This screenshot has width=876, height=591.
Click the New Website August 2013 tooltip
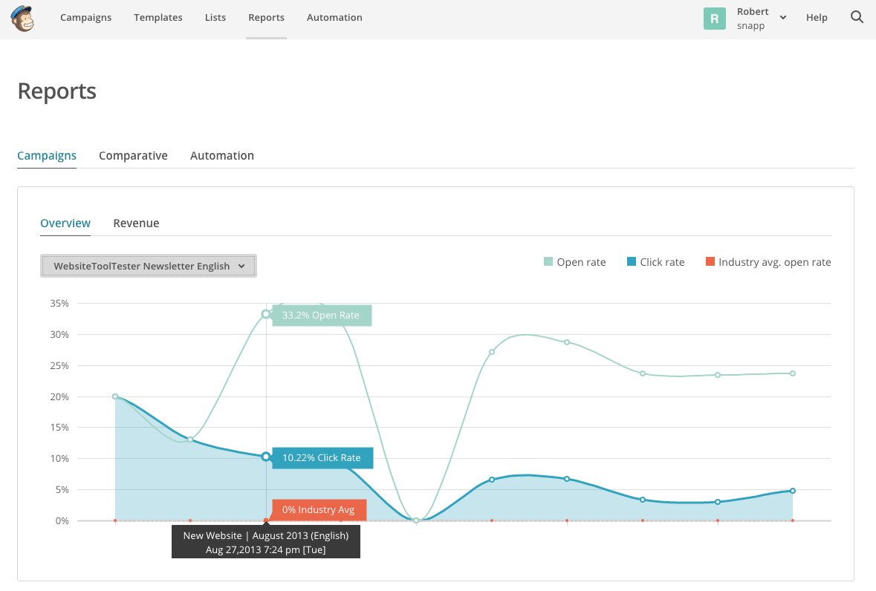click(265, 542)
